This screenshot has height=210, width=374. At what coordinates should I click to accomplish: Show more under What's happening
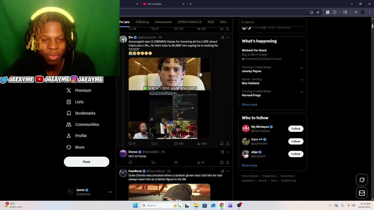point(249,104)
